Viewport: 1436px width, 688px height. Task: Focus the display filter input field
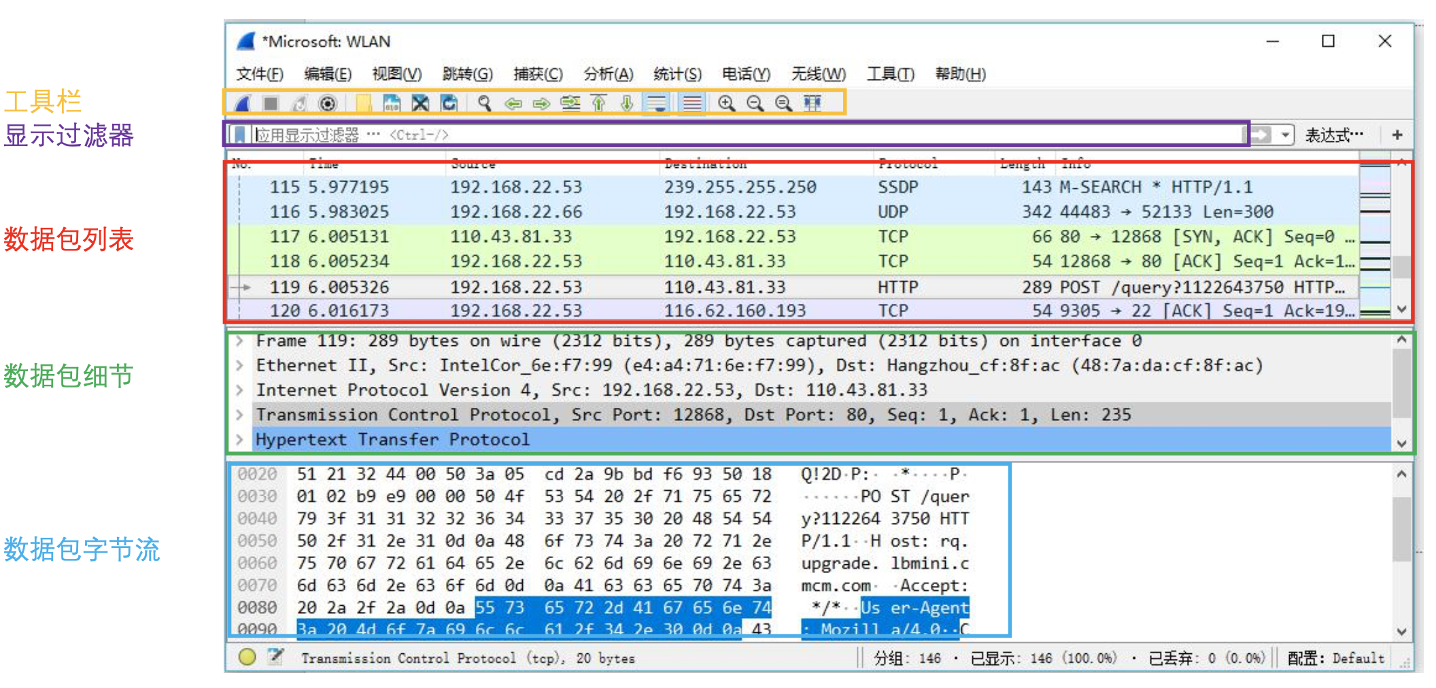click(748, 135)
